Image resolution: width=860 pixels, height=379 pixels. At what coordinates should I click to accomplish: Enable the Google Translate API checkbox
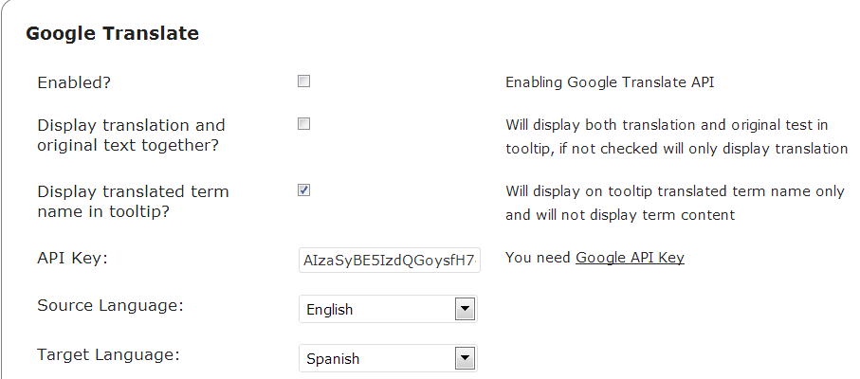tap(303, 81)
